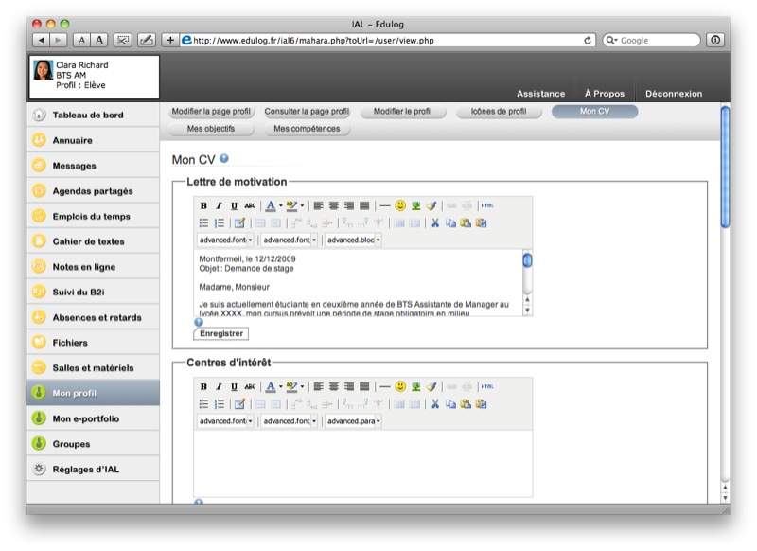Open HTML source view in Lettre de motivation editor

486,205
